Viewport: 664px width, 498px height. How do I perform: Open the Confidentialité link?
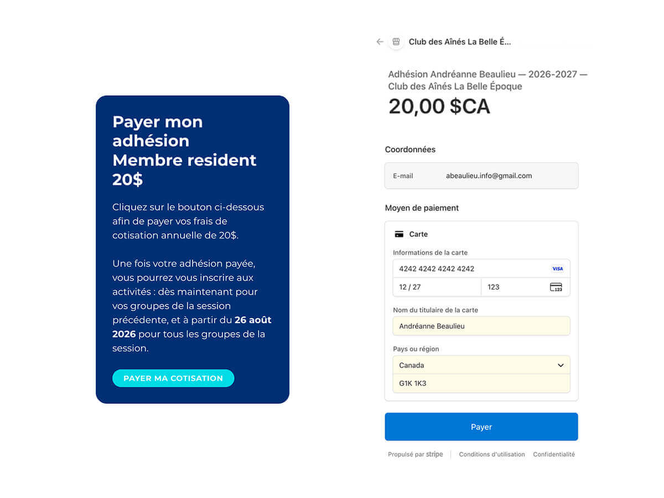click(x=554, y=454)
